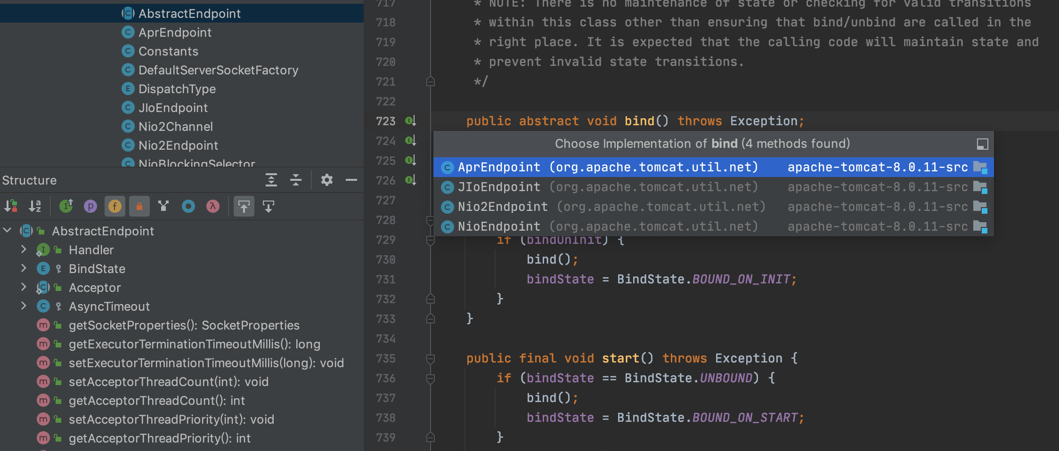Choose NioEndpoint implementation in popup
Screen dimensions: 1059x451
click(713, 226)
